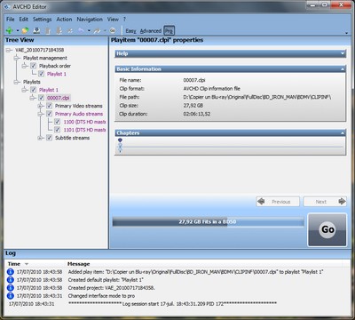Switch to Advanced interface mode
The image size is (355, 320).
tap(151, 30)
